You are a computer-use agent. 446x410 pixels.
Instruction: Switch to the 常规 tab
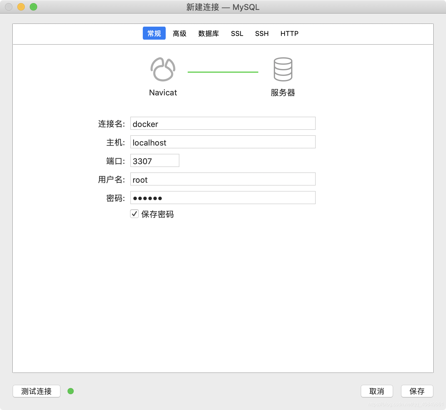154,33
